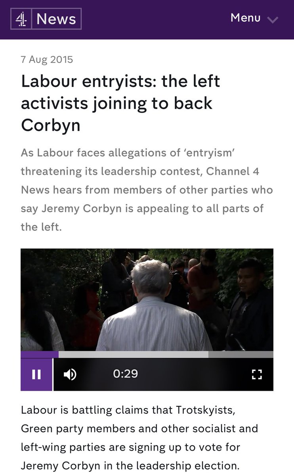Viewport: 294px width, 476px height.
Task: Go to the News section label
Action: (56, 19)
